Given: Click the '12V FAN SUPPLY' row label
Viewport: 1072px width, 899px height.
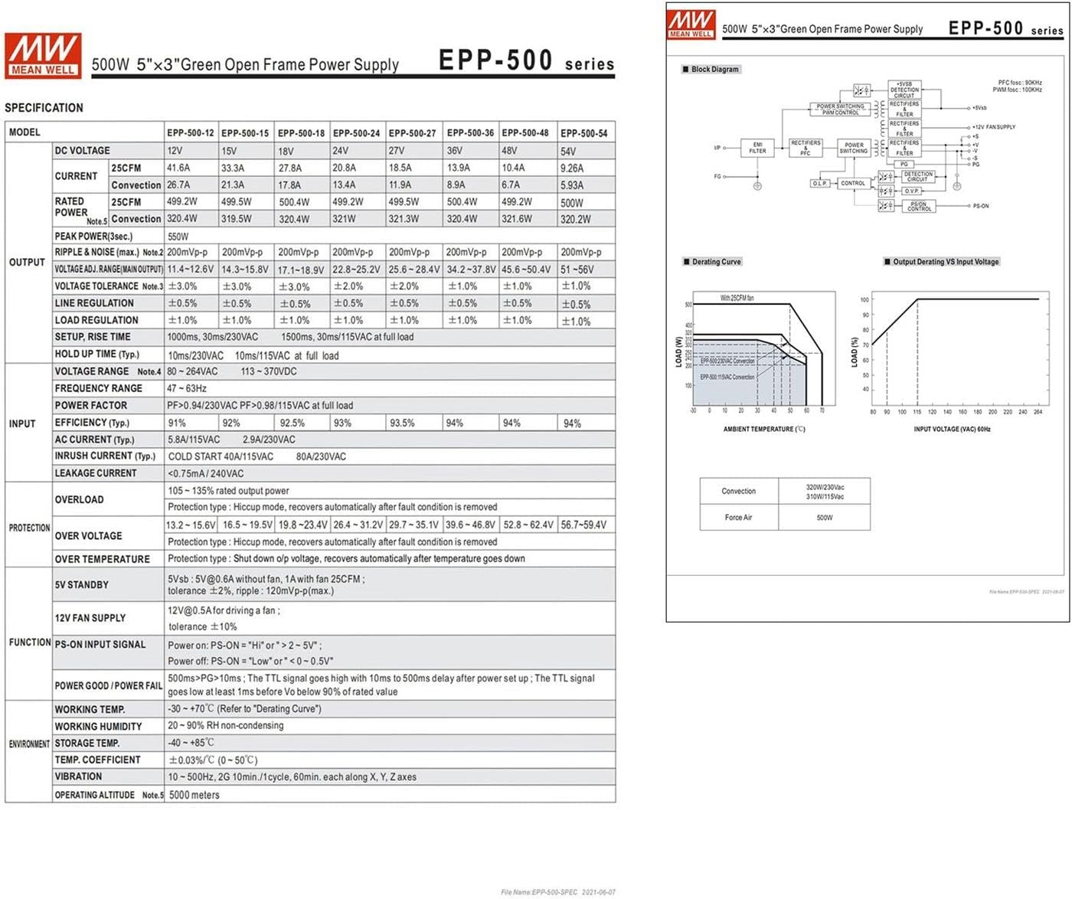Looking at the screenshot, I should click(90, 618).
